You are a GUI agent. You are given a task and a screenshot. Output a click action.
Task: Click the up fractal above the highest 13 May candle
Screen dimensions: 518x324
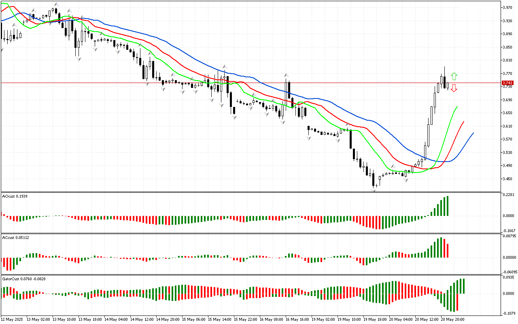pyautogui.click(x=55, y=4)
